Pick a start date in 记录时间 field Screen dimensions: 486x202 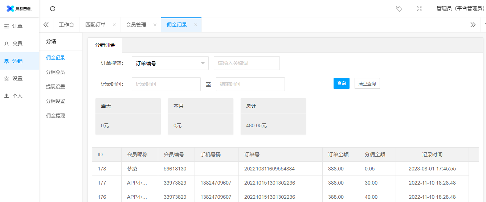(x=166, y=84)
